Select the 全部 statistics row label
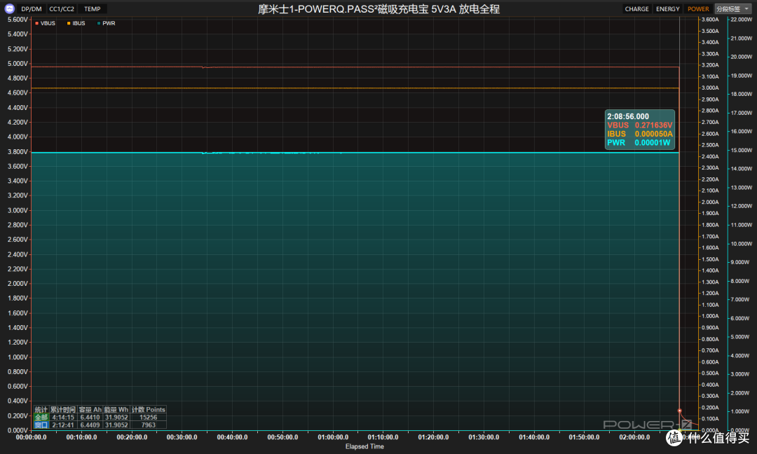757x454 pixels. coord(41,418)
